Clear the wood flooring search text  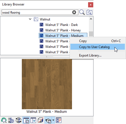click(x=74, y=12)
